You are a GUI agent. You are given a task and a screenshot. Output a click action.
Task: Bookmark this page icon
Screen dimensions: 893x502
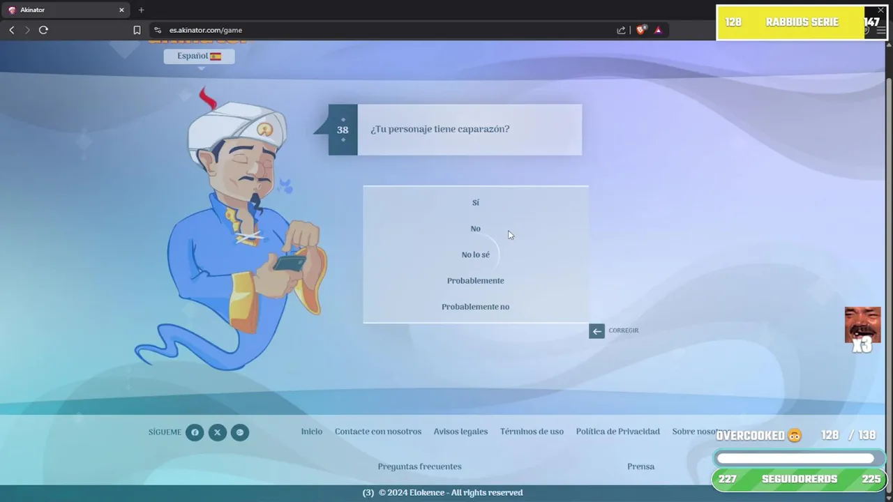tap(137, 30)
